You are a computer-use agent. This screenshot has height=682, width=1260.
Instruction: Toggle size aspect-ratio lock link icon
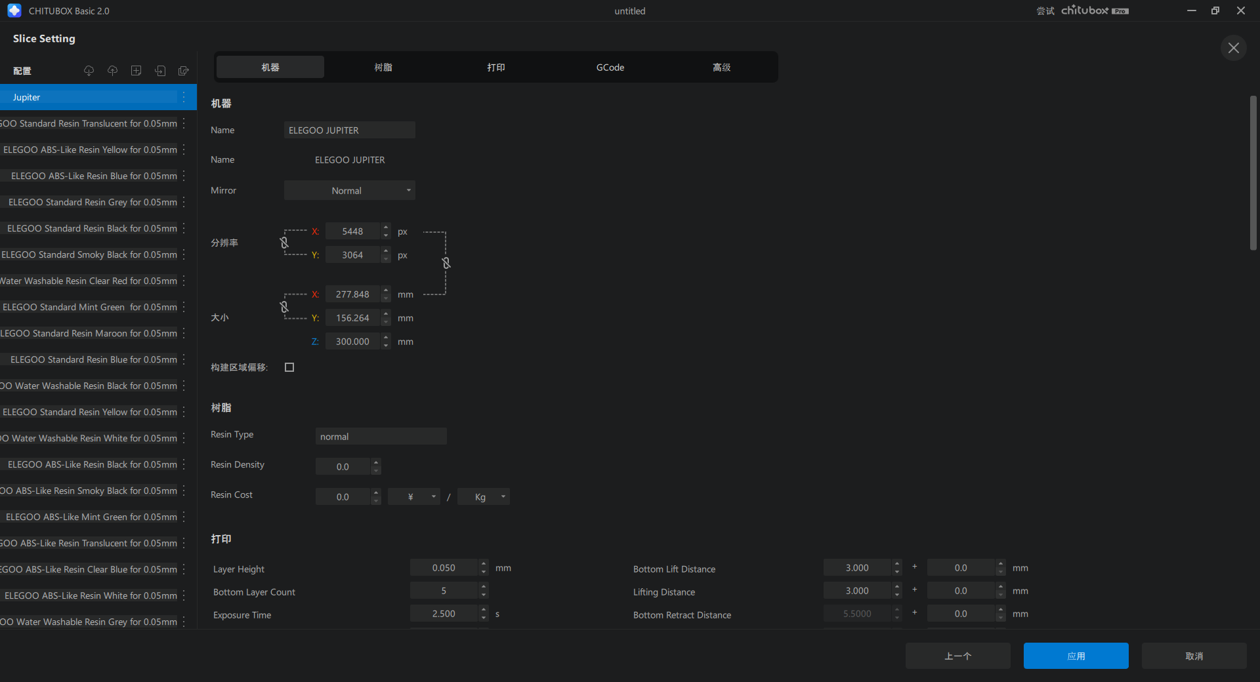284,306
